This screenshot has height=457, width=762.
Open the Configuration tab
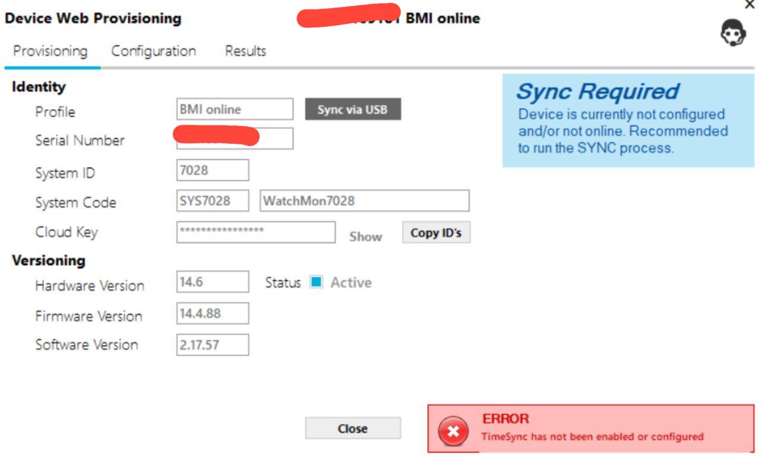click(154, 51)
